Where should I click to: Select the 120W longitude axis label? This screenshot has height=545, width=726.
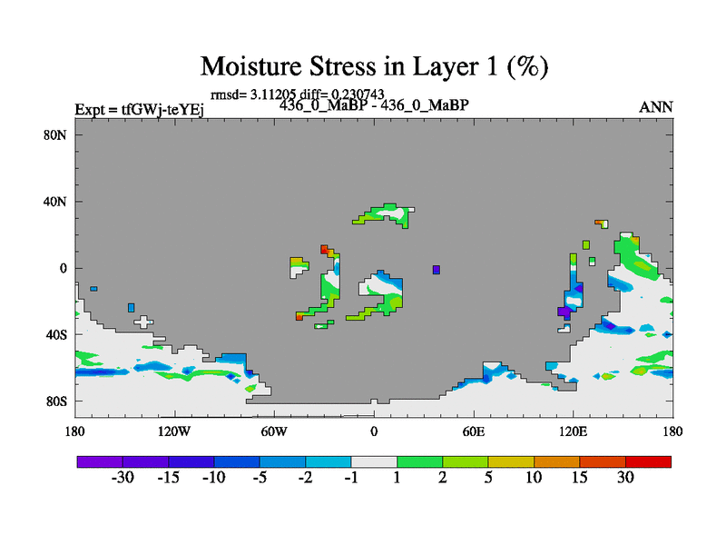pyautogui.click(x=174, y=431)
